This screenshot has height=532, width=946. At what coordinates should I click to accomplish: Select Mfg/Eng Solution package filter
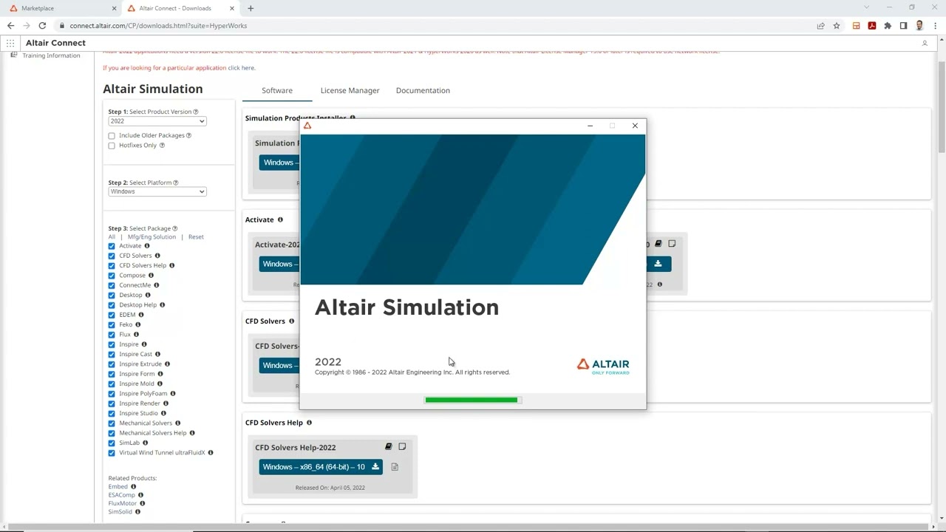[152, 237]
